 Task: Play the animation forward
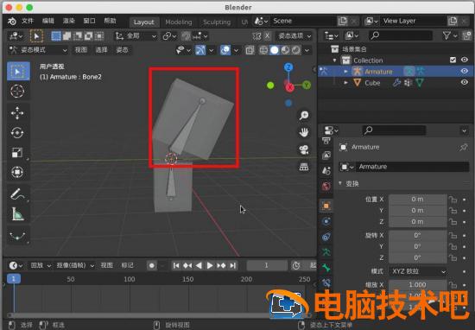(x=210, y=266)
